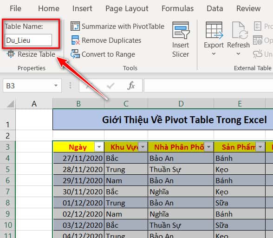Click the Thuần Sự cell in row 5
This screenshot has width=273, height=238.
pyautogui.click(x=181, y=169)
